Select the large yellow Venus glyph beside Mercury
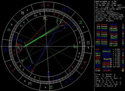The height and width of the screenshot is (91, 125). (61, 22)
